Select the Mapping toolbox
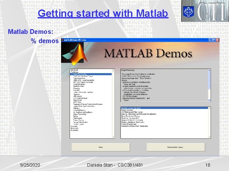Image resolution: width=229 pixels, height=171 pixels. [76, 88]
